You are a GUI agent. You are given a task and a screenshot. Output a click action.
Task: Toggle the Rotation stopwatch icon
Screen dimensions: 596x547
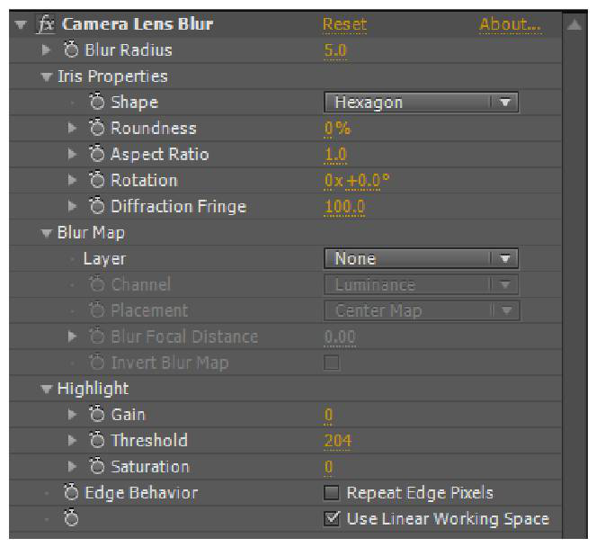pos(97,181)
